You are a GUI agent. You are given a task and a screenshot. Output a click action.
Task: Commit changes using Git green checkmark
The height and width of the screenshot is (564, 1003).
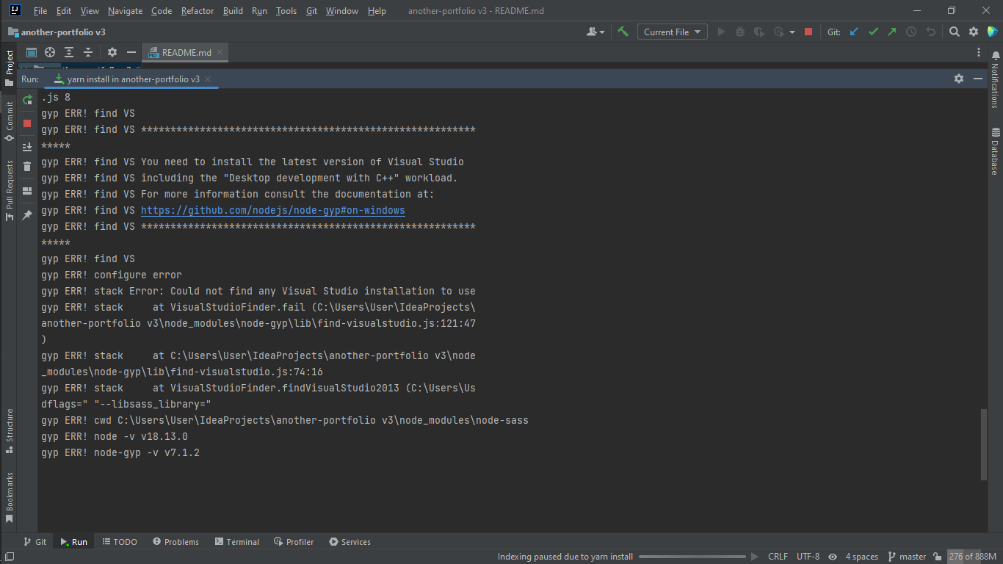click(x=873, y=32)
